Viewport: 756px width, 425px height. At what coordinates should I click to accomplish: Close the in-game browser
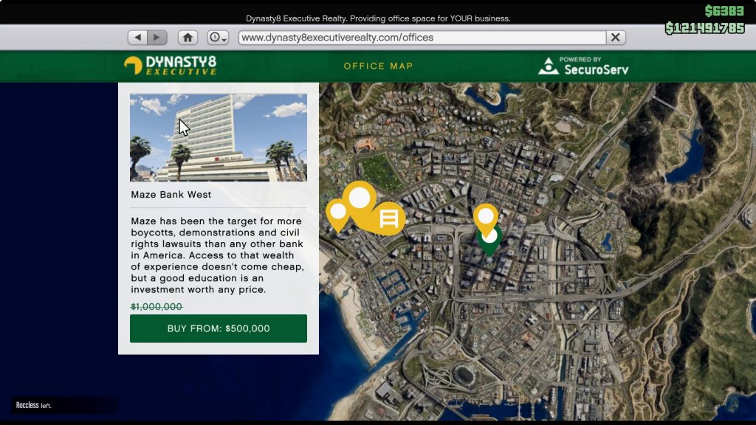click(x=615, y=37)
